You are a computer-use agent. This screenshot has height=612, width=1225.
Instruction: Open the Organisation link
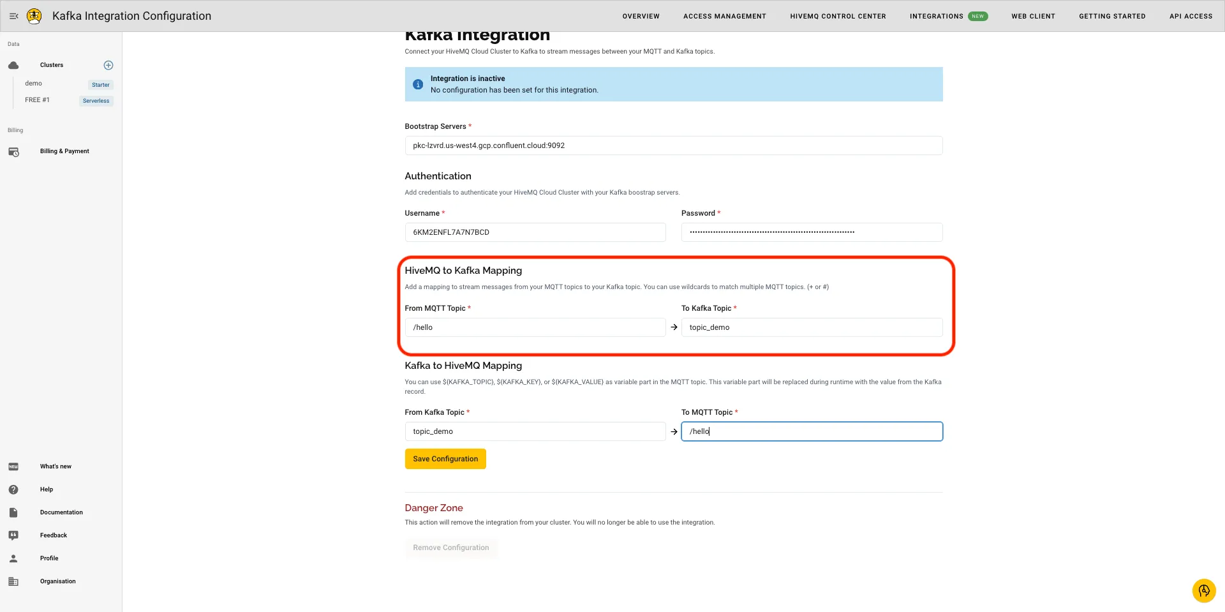[57, 581]
